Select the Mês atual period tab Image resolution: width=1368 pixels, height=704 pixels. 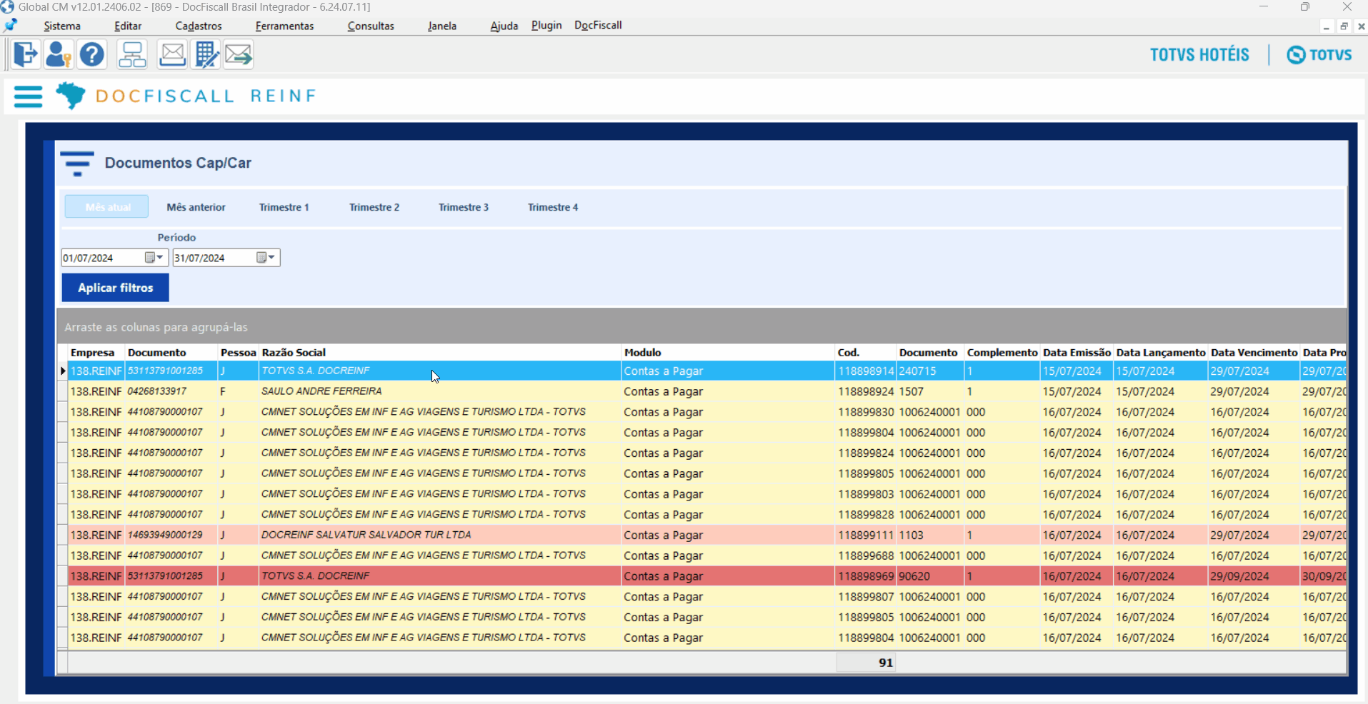pos(107,207)
